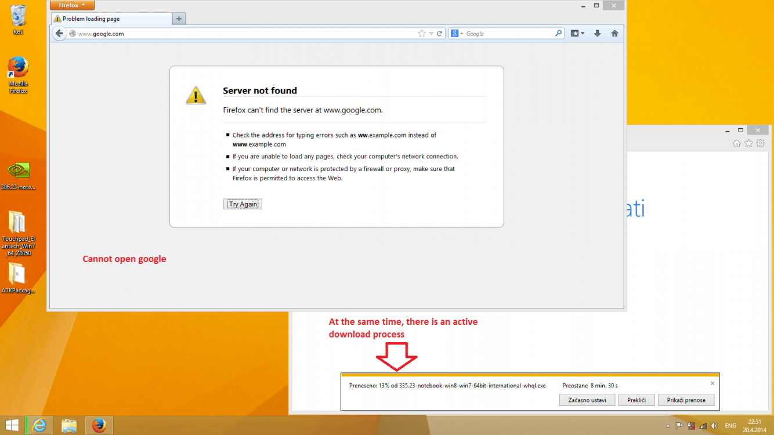774x435 pixels.
Task: Reload the current page
Action: pos(440,34)
